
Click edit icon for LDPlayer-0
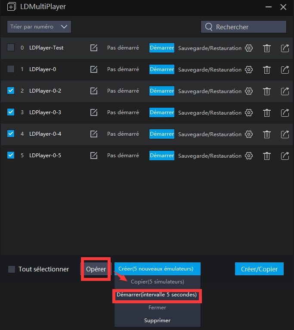(94, 69)
